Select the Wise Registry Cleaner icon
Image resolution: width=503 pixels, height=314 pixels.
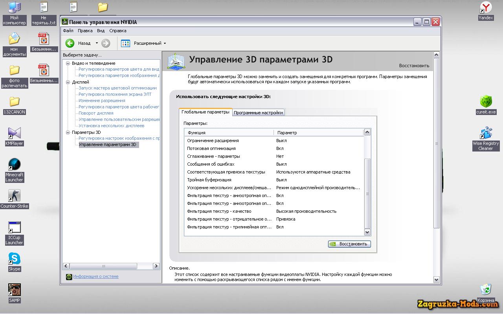click(486, 133)
